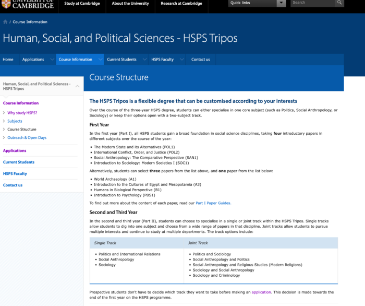Screen dimensions: 365x306
Task: Click Politics and Sociology joint track
Action: coord(212,254)
